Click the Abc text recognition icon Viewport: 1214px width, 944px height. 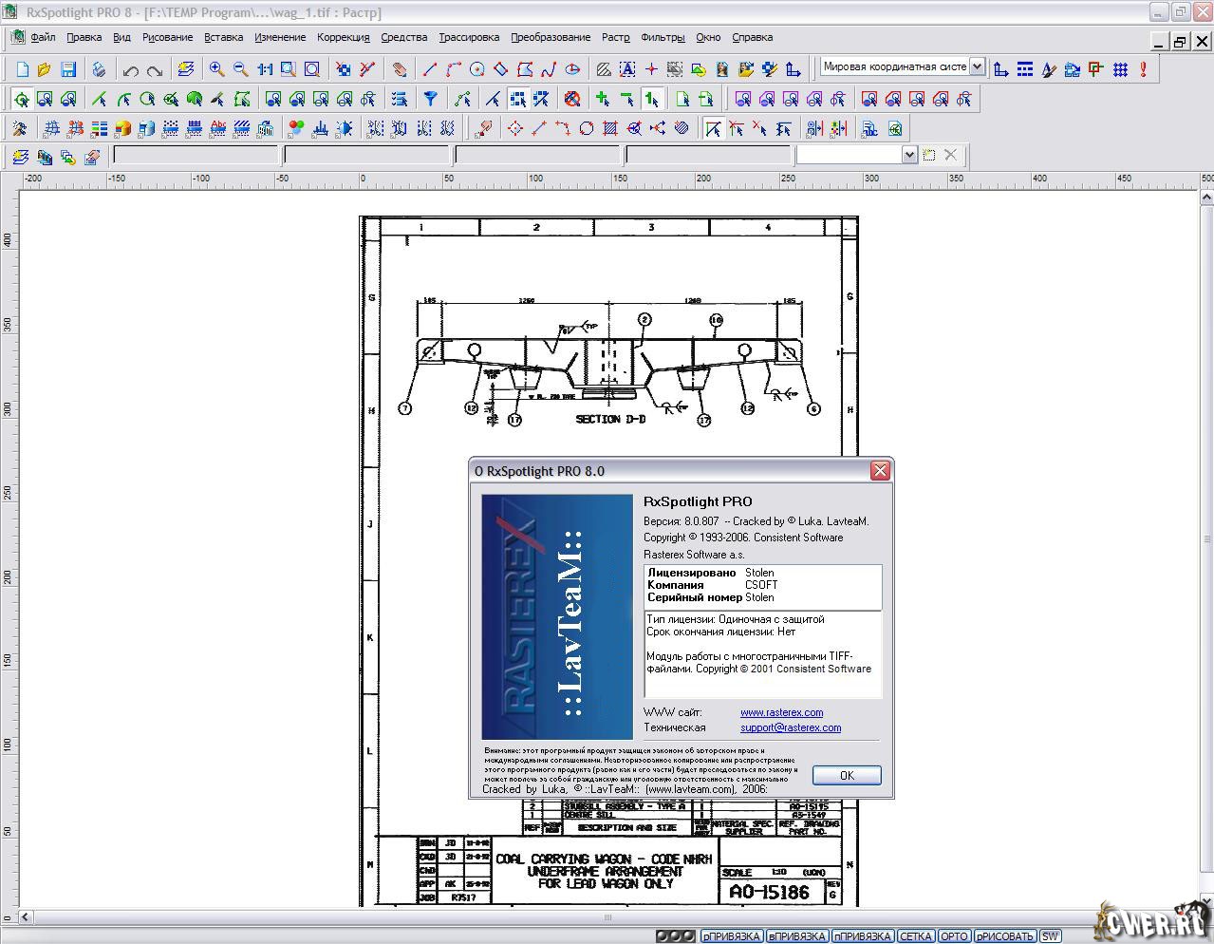(x=217, y=128)
